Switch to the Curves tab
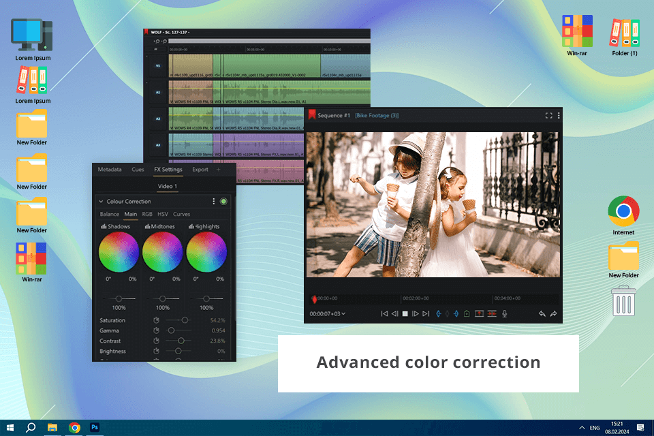Viewport: 654px width, 436px height. [181, 214]
